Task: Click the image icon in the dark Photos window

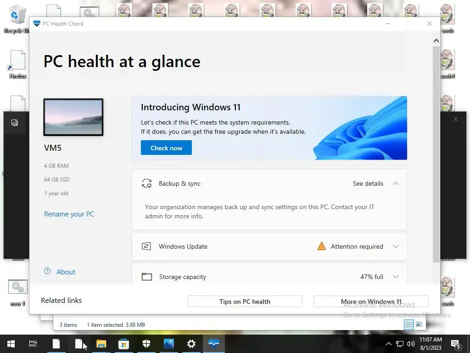Action: click(x=14, y=122)
